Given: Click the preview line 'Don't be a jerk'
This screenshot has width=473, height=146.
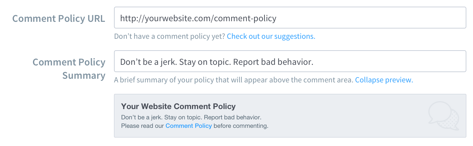Looking at the screenshot, I should pos(191,117).
